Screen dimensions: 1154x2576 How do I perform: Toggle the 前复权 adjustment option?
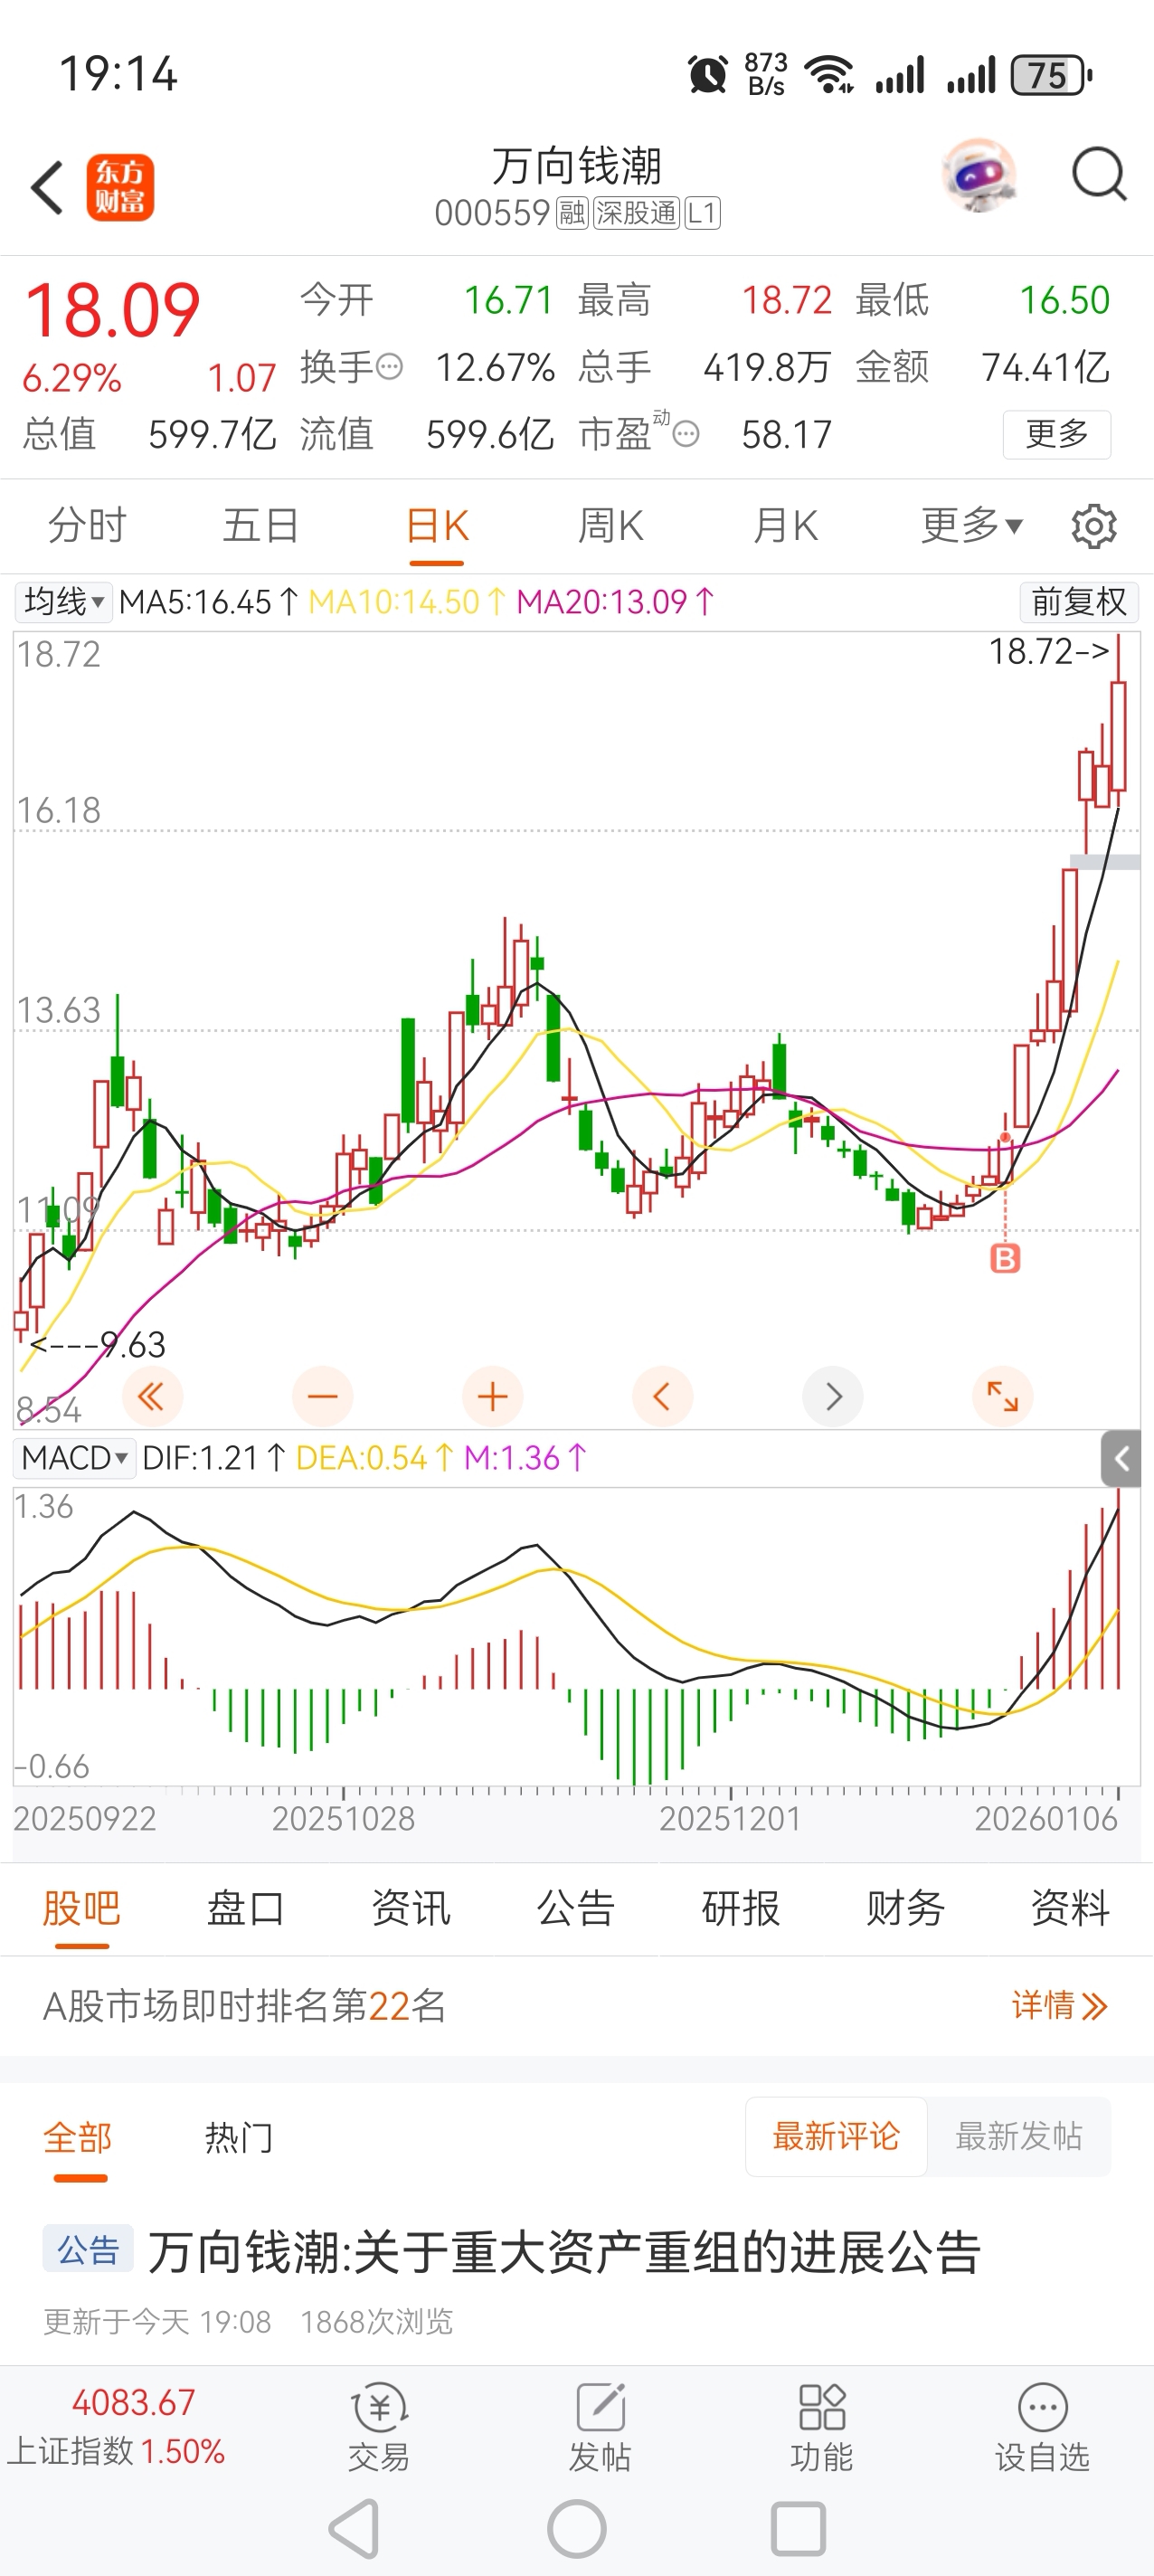(x=1078, y=602)
